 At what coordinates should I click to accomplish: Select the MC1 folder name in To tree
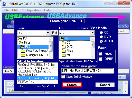tap(70, 55)
